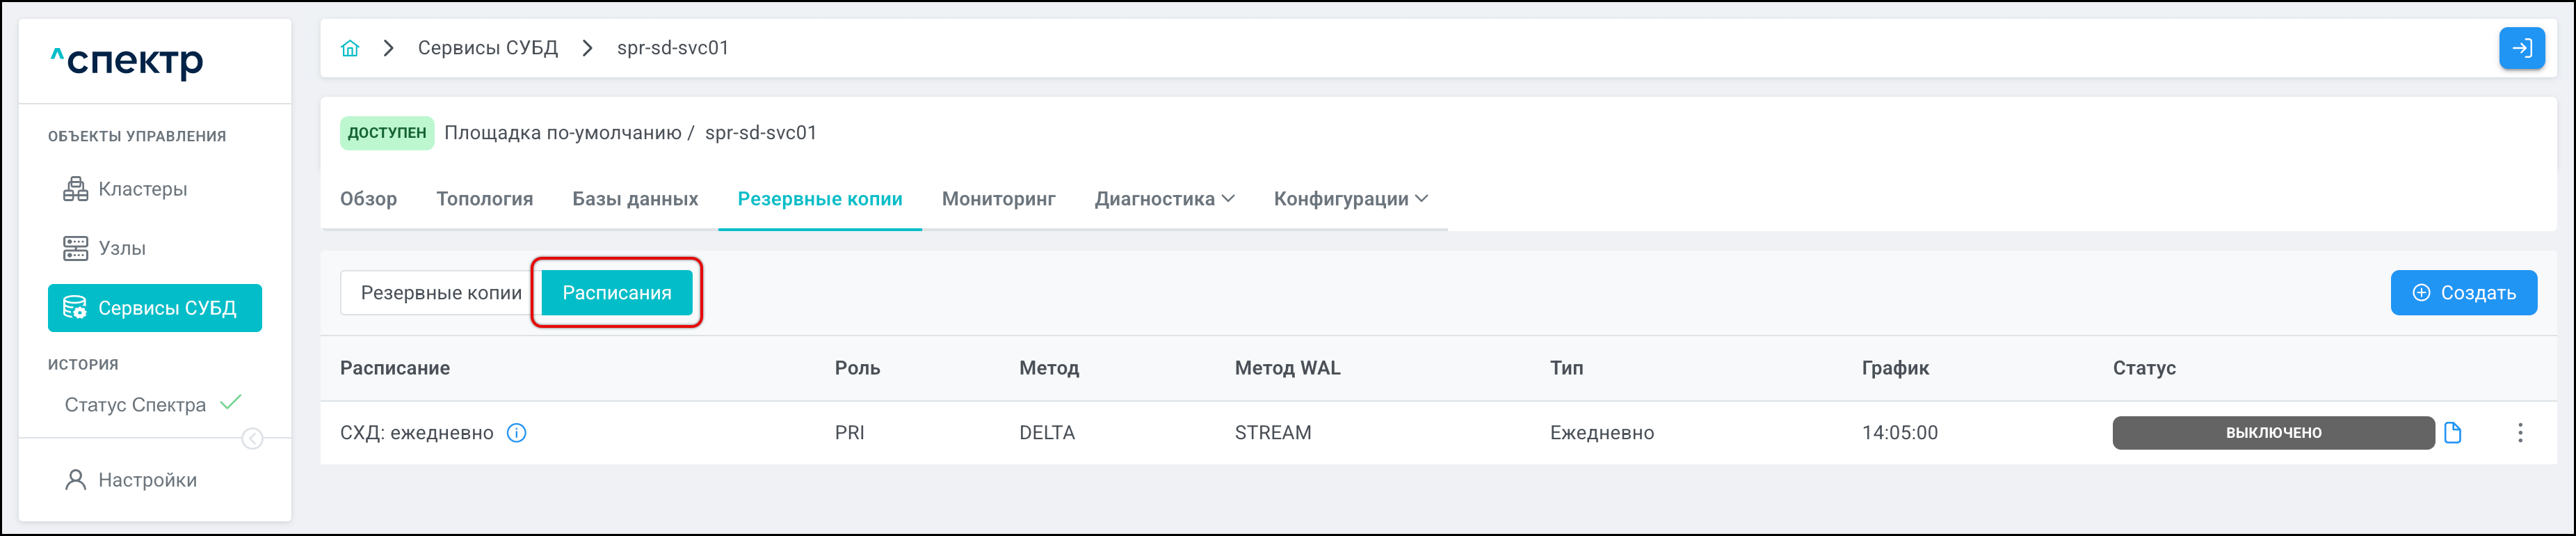Viewport: 2576px width, 536px height.
Task: Switch to the Расписания view
Action: (x=616, y=293)
